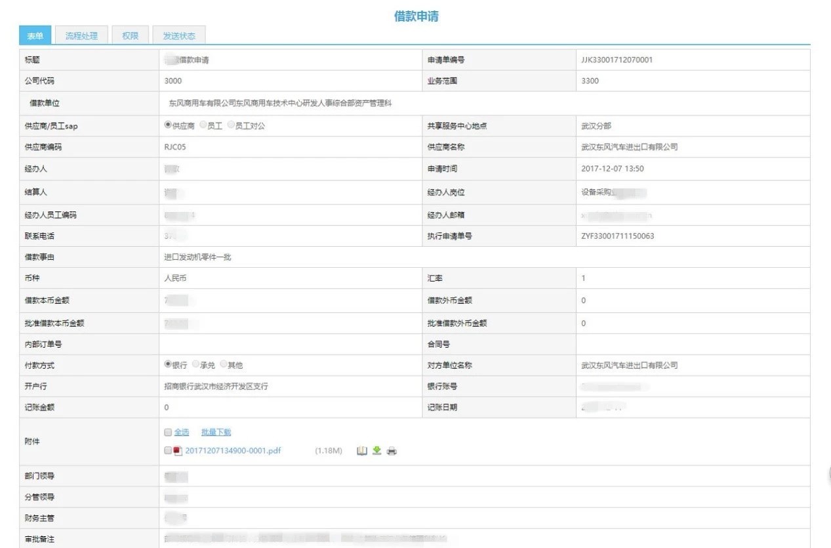
Task: Open the 20171207134900-0001.pdf attachment link
Action: click(233, 451)
